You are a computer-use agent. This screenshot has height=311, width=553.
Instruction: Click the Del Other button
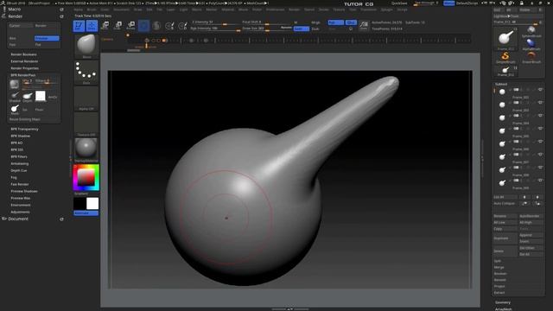point(531,248)
